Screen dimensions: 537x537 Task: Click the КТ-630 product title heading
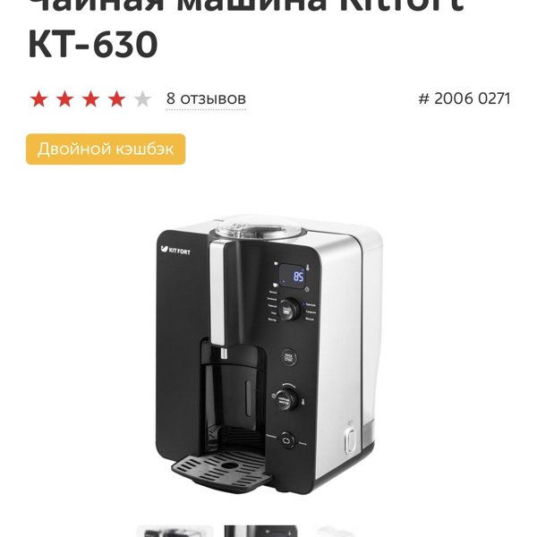click(92, 44)
